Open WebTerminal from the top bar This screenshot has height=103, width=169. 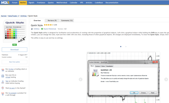(62, 3)
